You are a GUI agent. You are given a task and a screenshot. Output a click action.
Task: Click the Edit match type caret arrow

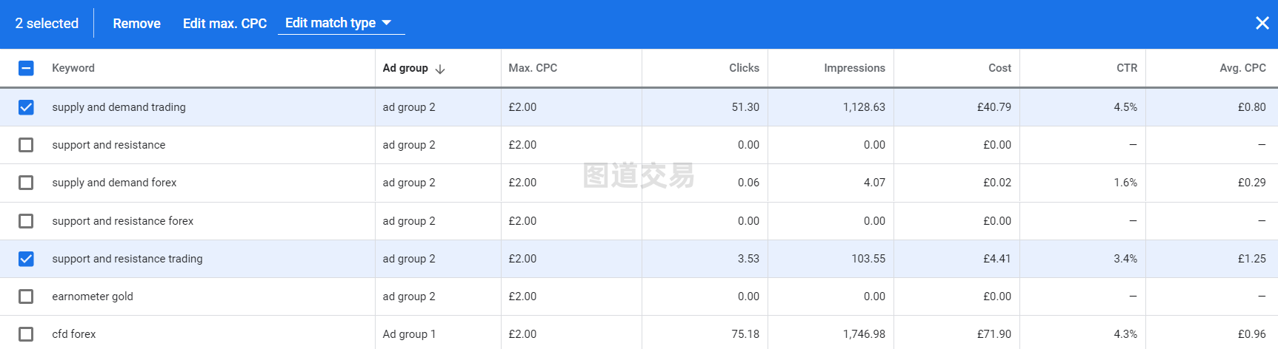387,23
